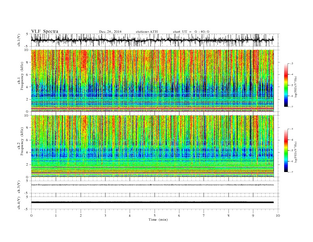Click time axis tick label '2'
Image resolution: width=313 pixels, height=242 pixels.
(81, 216)
